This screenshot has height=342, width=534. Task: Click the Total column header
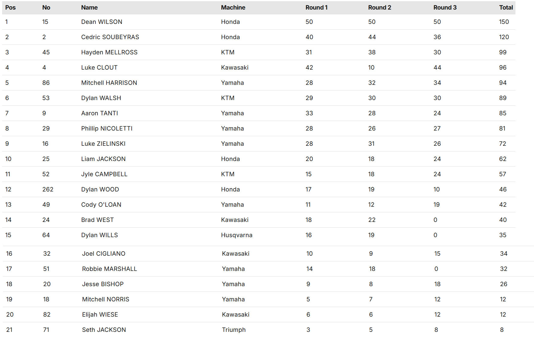pyautogui.click(x=506, y=8)
